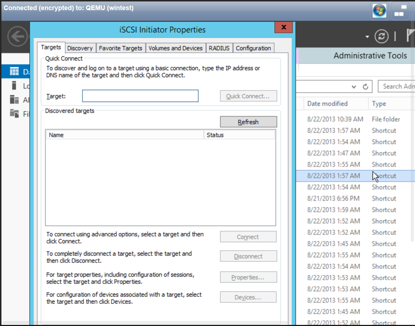
Task: Open the Volumes and Devices tab
Action: [176, 48]
